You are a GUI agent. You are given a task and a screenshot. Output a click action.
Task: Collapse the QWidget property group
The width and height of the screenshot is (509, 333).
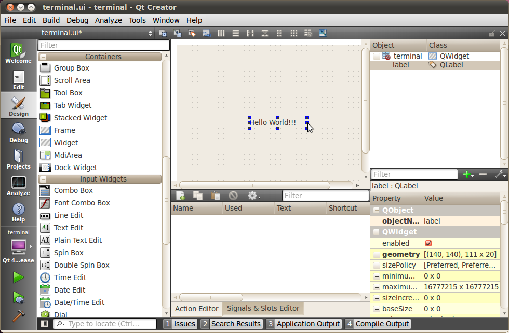[x=377, y=232]
